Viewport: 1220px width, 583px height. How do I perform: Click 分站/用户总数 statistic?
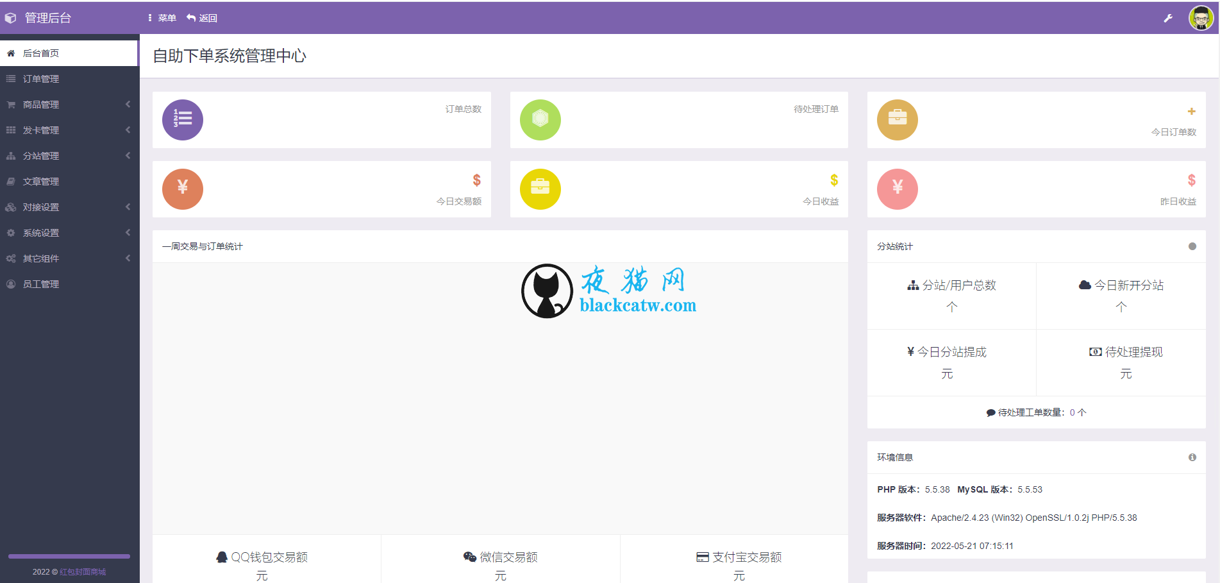click(952, 296)
